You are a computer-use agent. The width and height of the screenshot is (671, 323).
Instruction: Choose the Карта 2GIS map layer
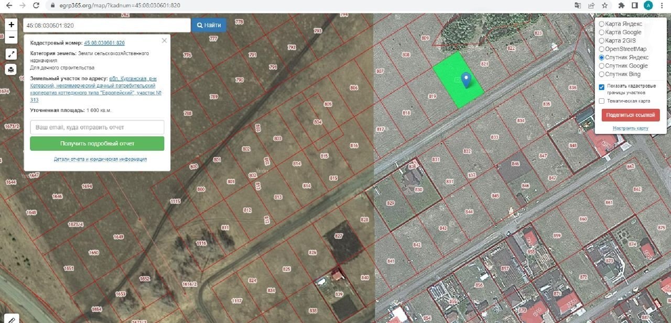601,41
